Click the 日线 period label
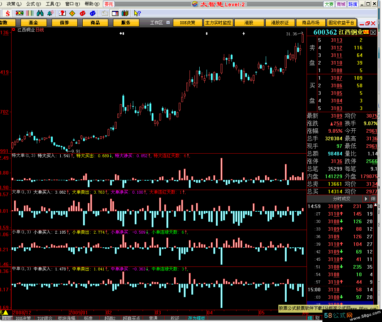The height and width of the screenshot is (322, 382). (x=40, y=30)
